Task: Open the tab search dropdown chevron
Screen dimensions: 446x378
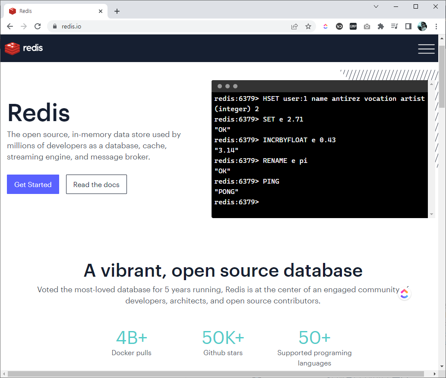Action: [x=376, y=6]
